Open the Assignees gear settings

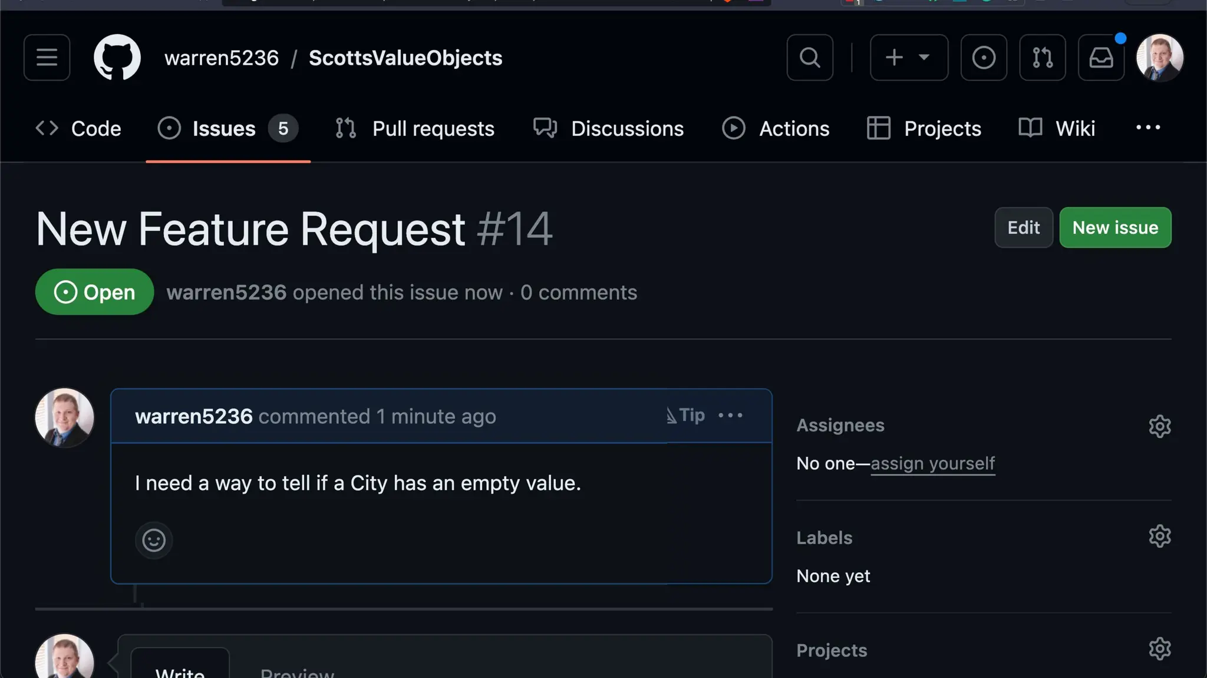[x=1159, y=427]
